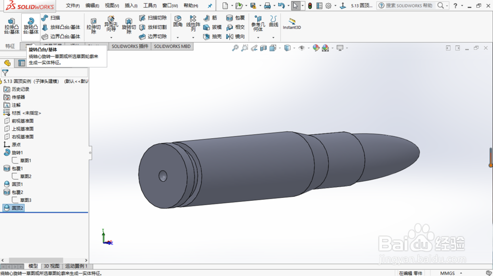Viewport: 493px width, 276px height.
Task: Open the 文件(F) menu
Action: 73,5
